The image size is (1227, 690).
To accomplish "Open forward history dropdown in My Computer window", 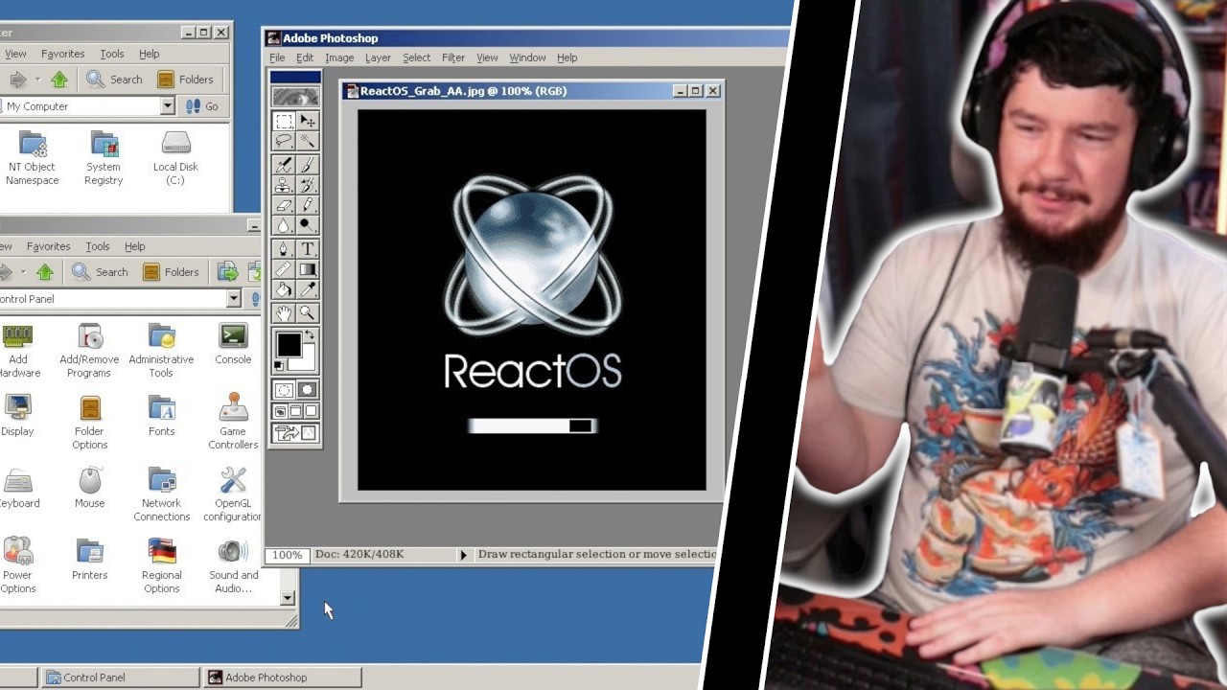I will pyautogui.click(x=37, y=80).
